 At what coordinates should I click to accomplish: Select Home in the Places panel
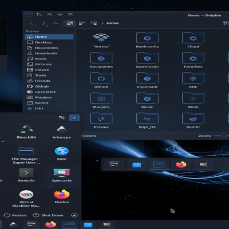pyautogui.click(x=49, y=37)
